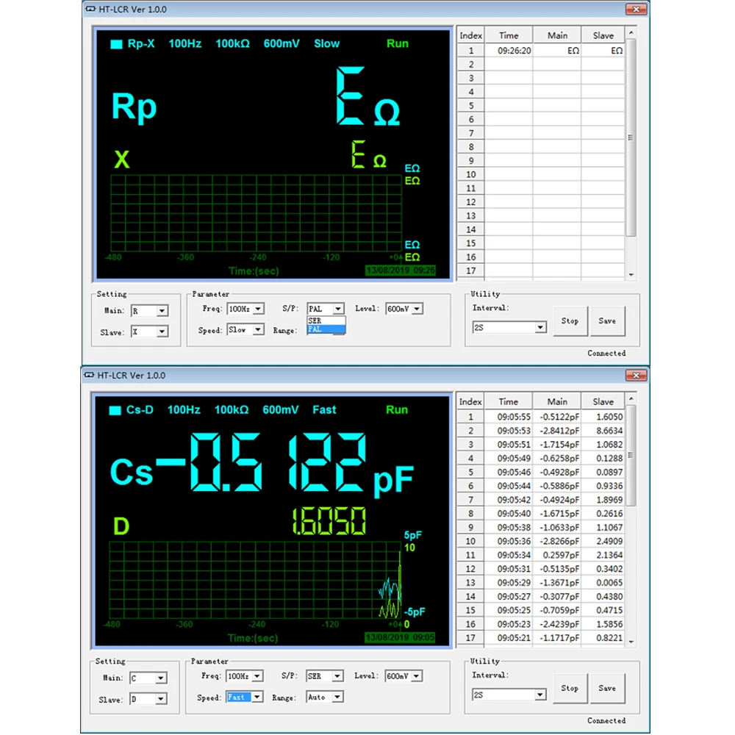
Task: Select time cell 09:05:46 in bottom table
Action: (509, 472)
